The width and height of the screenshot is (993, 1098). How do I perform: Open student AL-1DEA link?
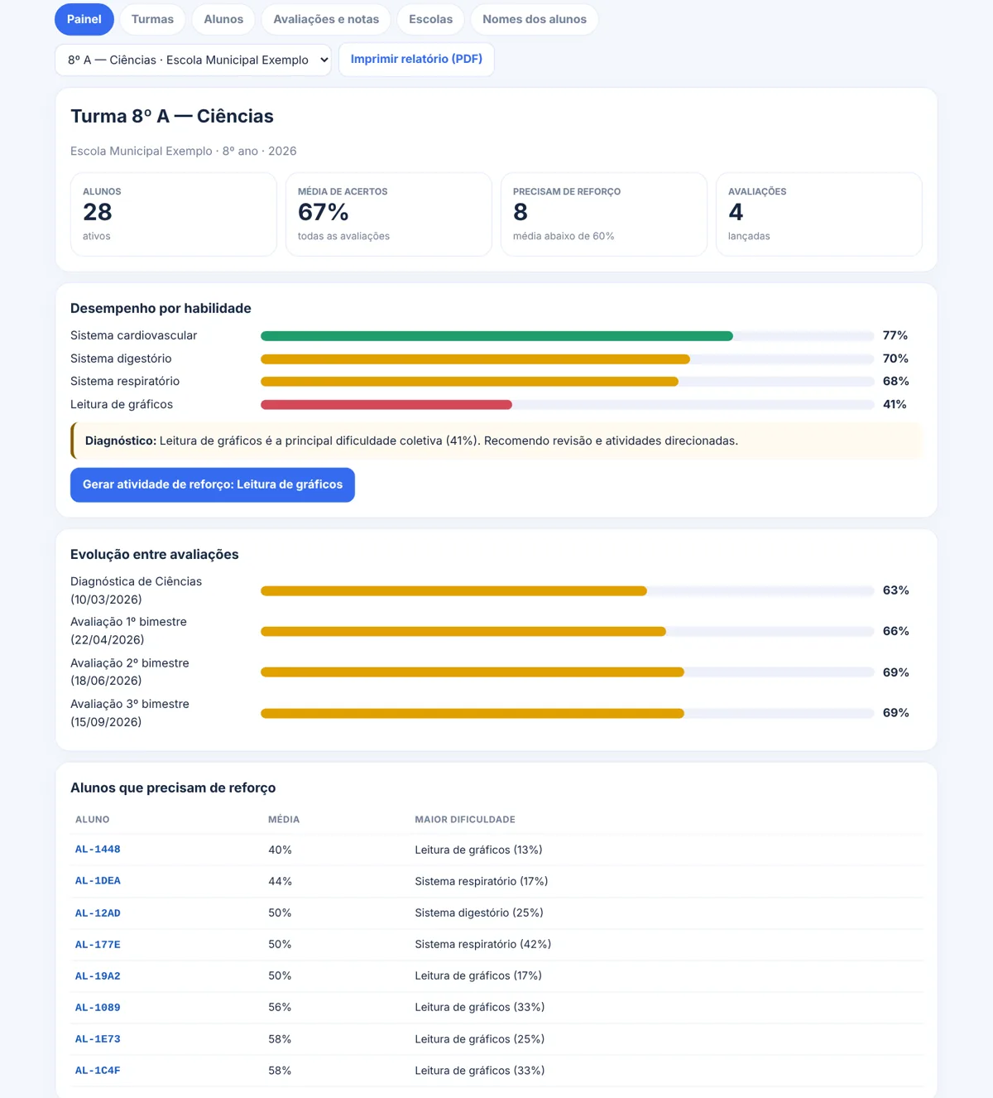coord(98,881)
